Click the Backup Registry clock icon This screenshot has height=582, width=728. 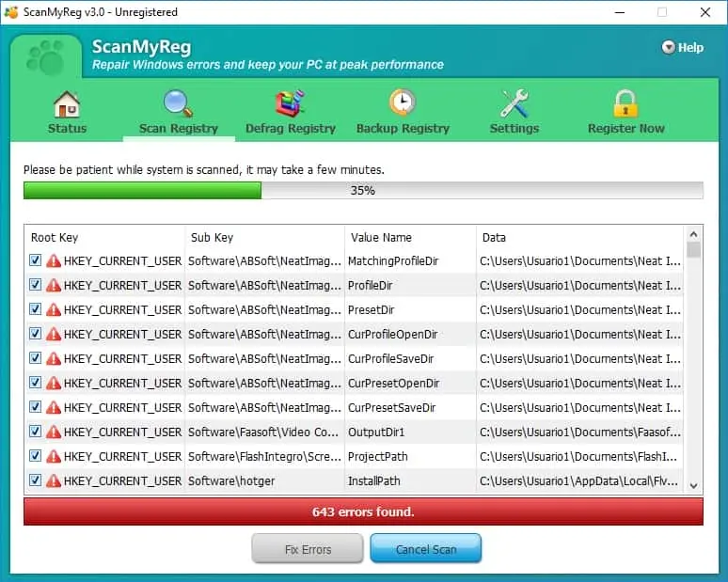pyautogui.click(x=402, y=102)
